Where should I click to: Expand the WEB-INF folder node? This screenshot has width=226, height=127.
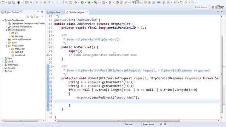pos(10,52)
